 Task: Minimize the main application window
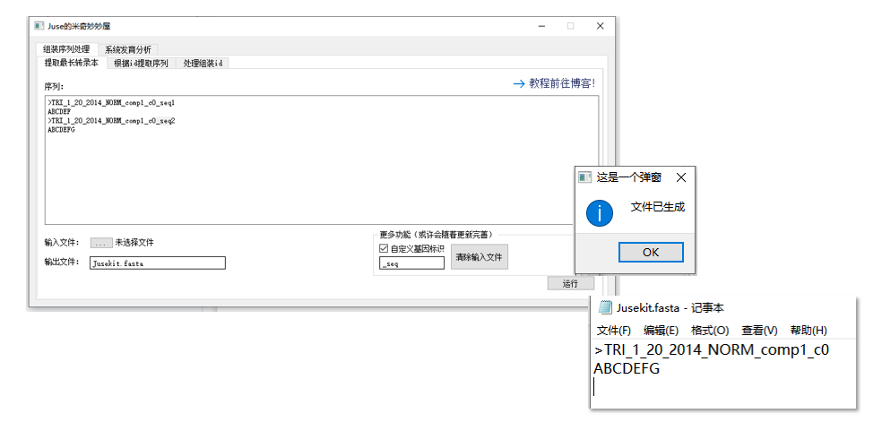(x=540, y=26)
